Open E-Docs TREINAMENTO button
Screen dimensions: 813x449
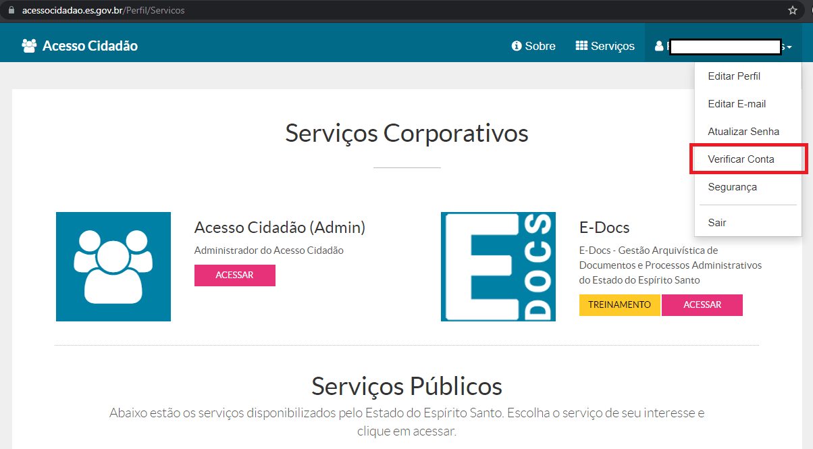click(620, 305)
